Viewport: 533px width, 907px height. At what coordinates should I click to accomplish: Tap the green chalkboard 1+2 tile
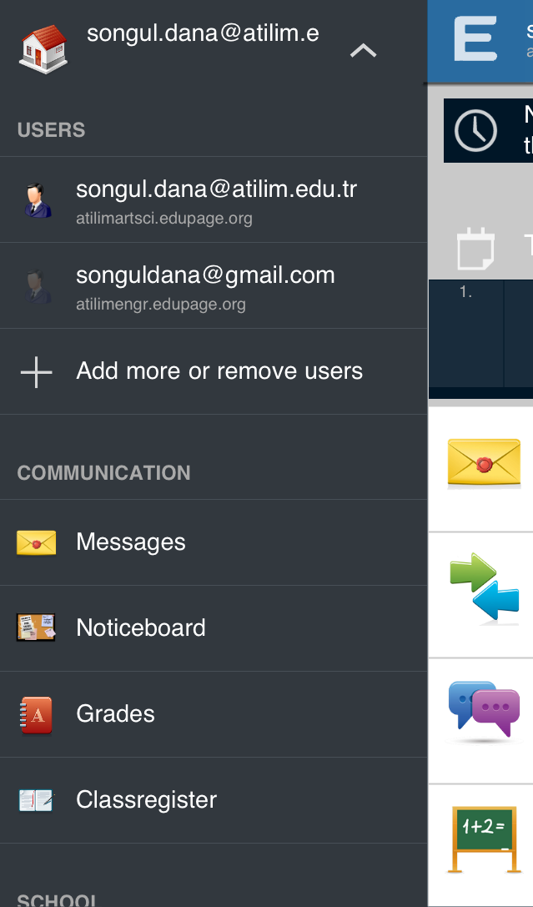click(484, 839)
